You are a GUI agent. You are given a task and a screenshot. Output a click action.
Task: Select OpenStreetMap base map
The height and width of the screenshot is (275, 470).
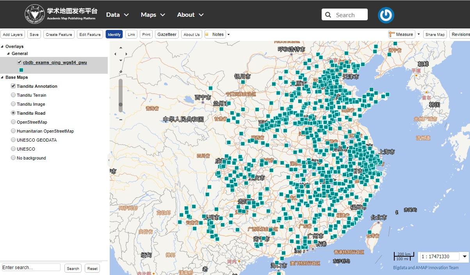click(x=13, y=122)
